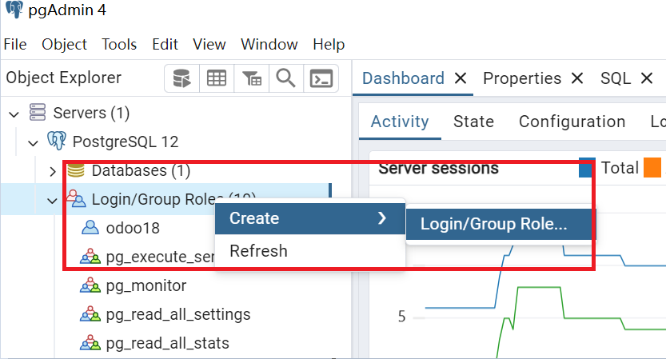Open the Edit menu
Viewport: 666px width, 359px height.
pos(165,44)
